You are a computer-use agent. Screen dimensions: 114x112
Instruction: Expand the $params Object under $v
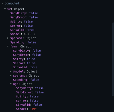click(8, 38)
